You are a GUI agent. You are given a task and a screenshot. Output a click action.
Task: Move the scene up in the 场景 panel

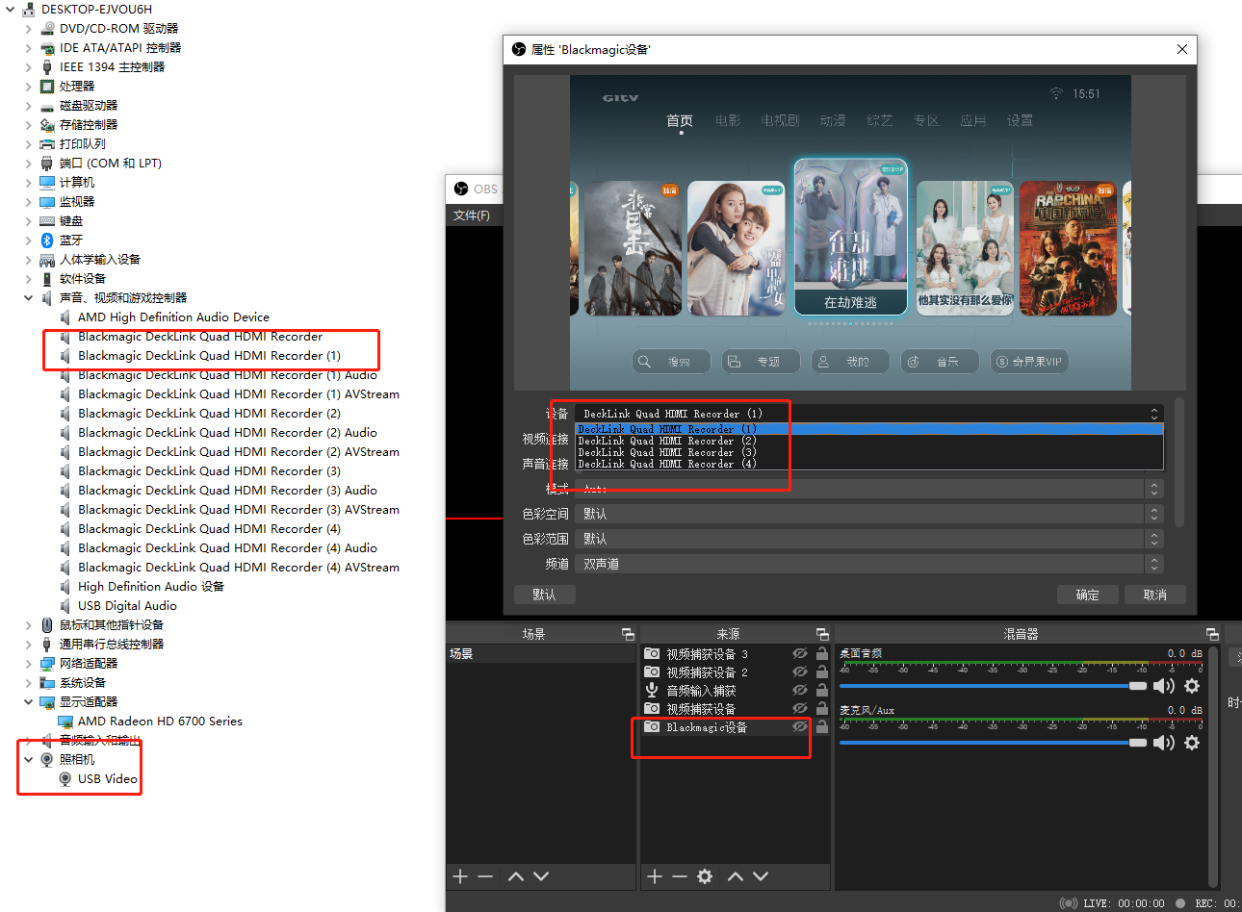[x=516, y=876]
